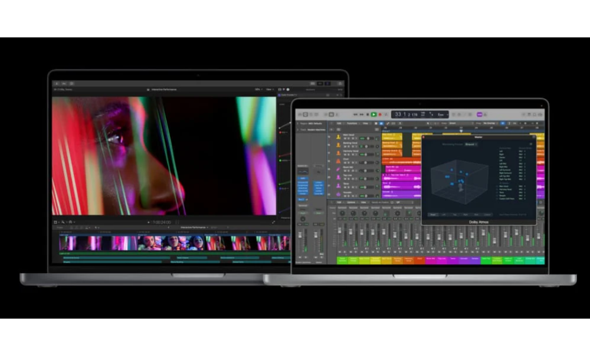Open the View dropdown in Final Cut's viewer
This screenshot has height=354, width=590.
pyautogui.click(x=270, y=89)
